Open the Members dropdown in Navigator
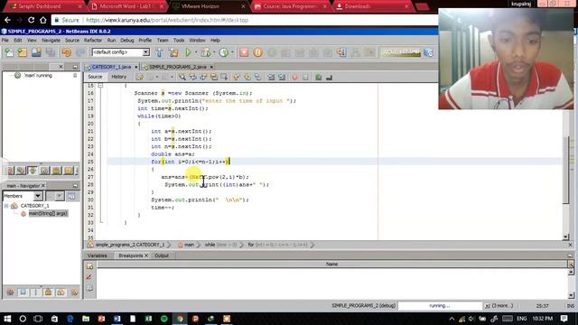Viewport: 578px width, 325px height. (38, 196)
